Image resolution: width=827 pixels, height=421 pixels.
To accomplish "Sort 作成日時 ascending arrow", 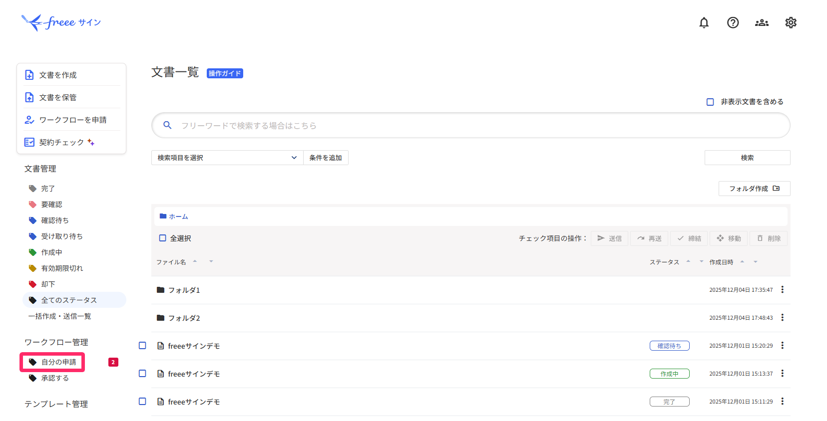I will click(x=742, y=261).
